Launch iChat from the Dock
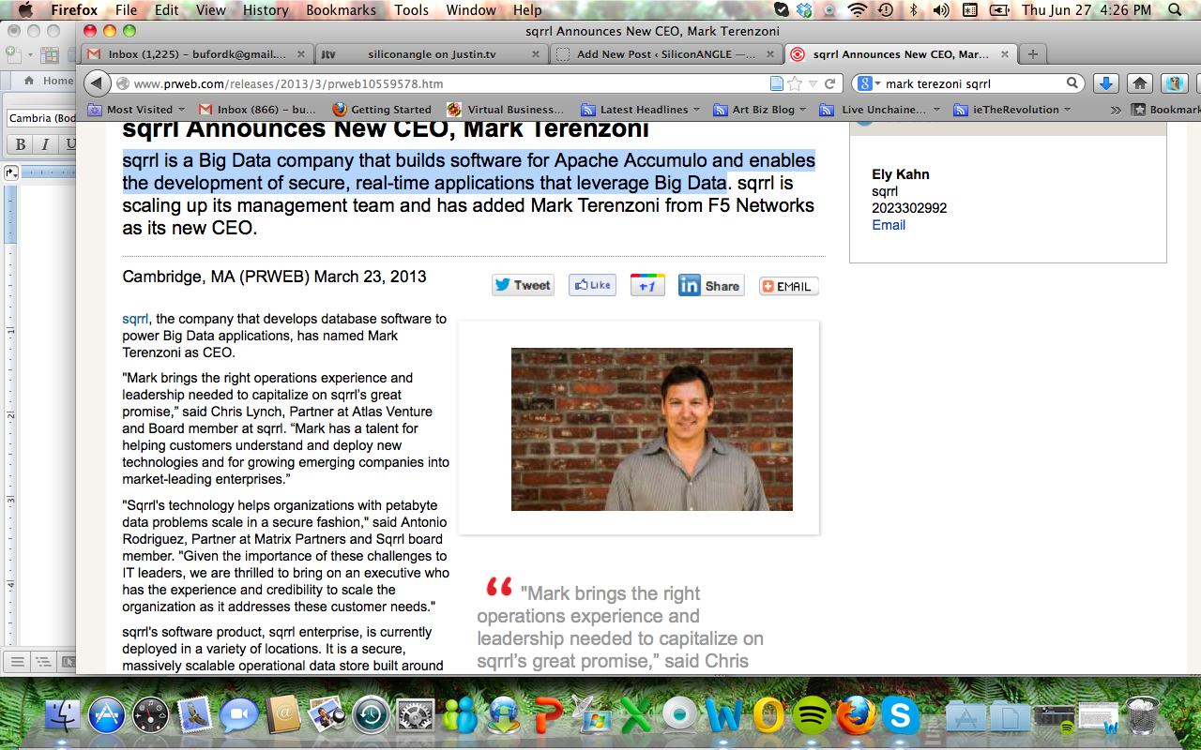 (x=239, y=715)
